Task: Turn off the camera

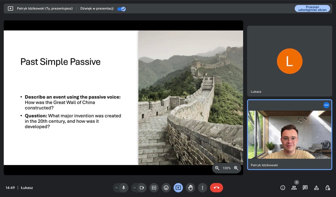Action: [142, 188]
